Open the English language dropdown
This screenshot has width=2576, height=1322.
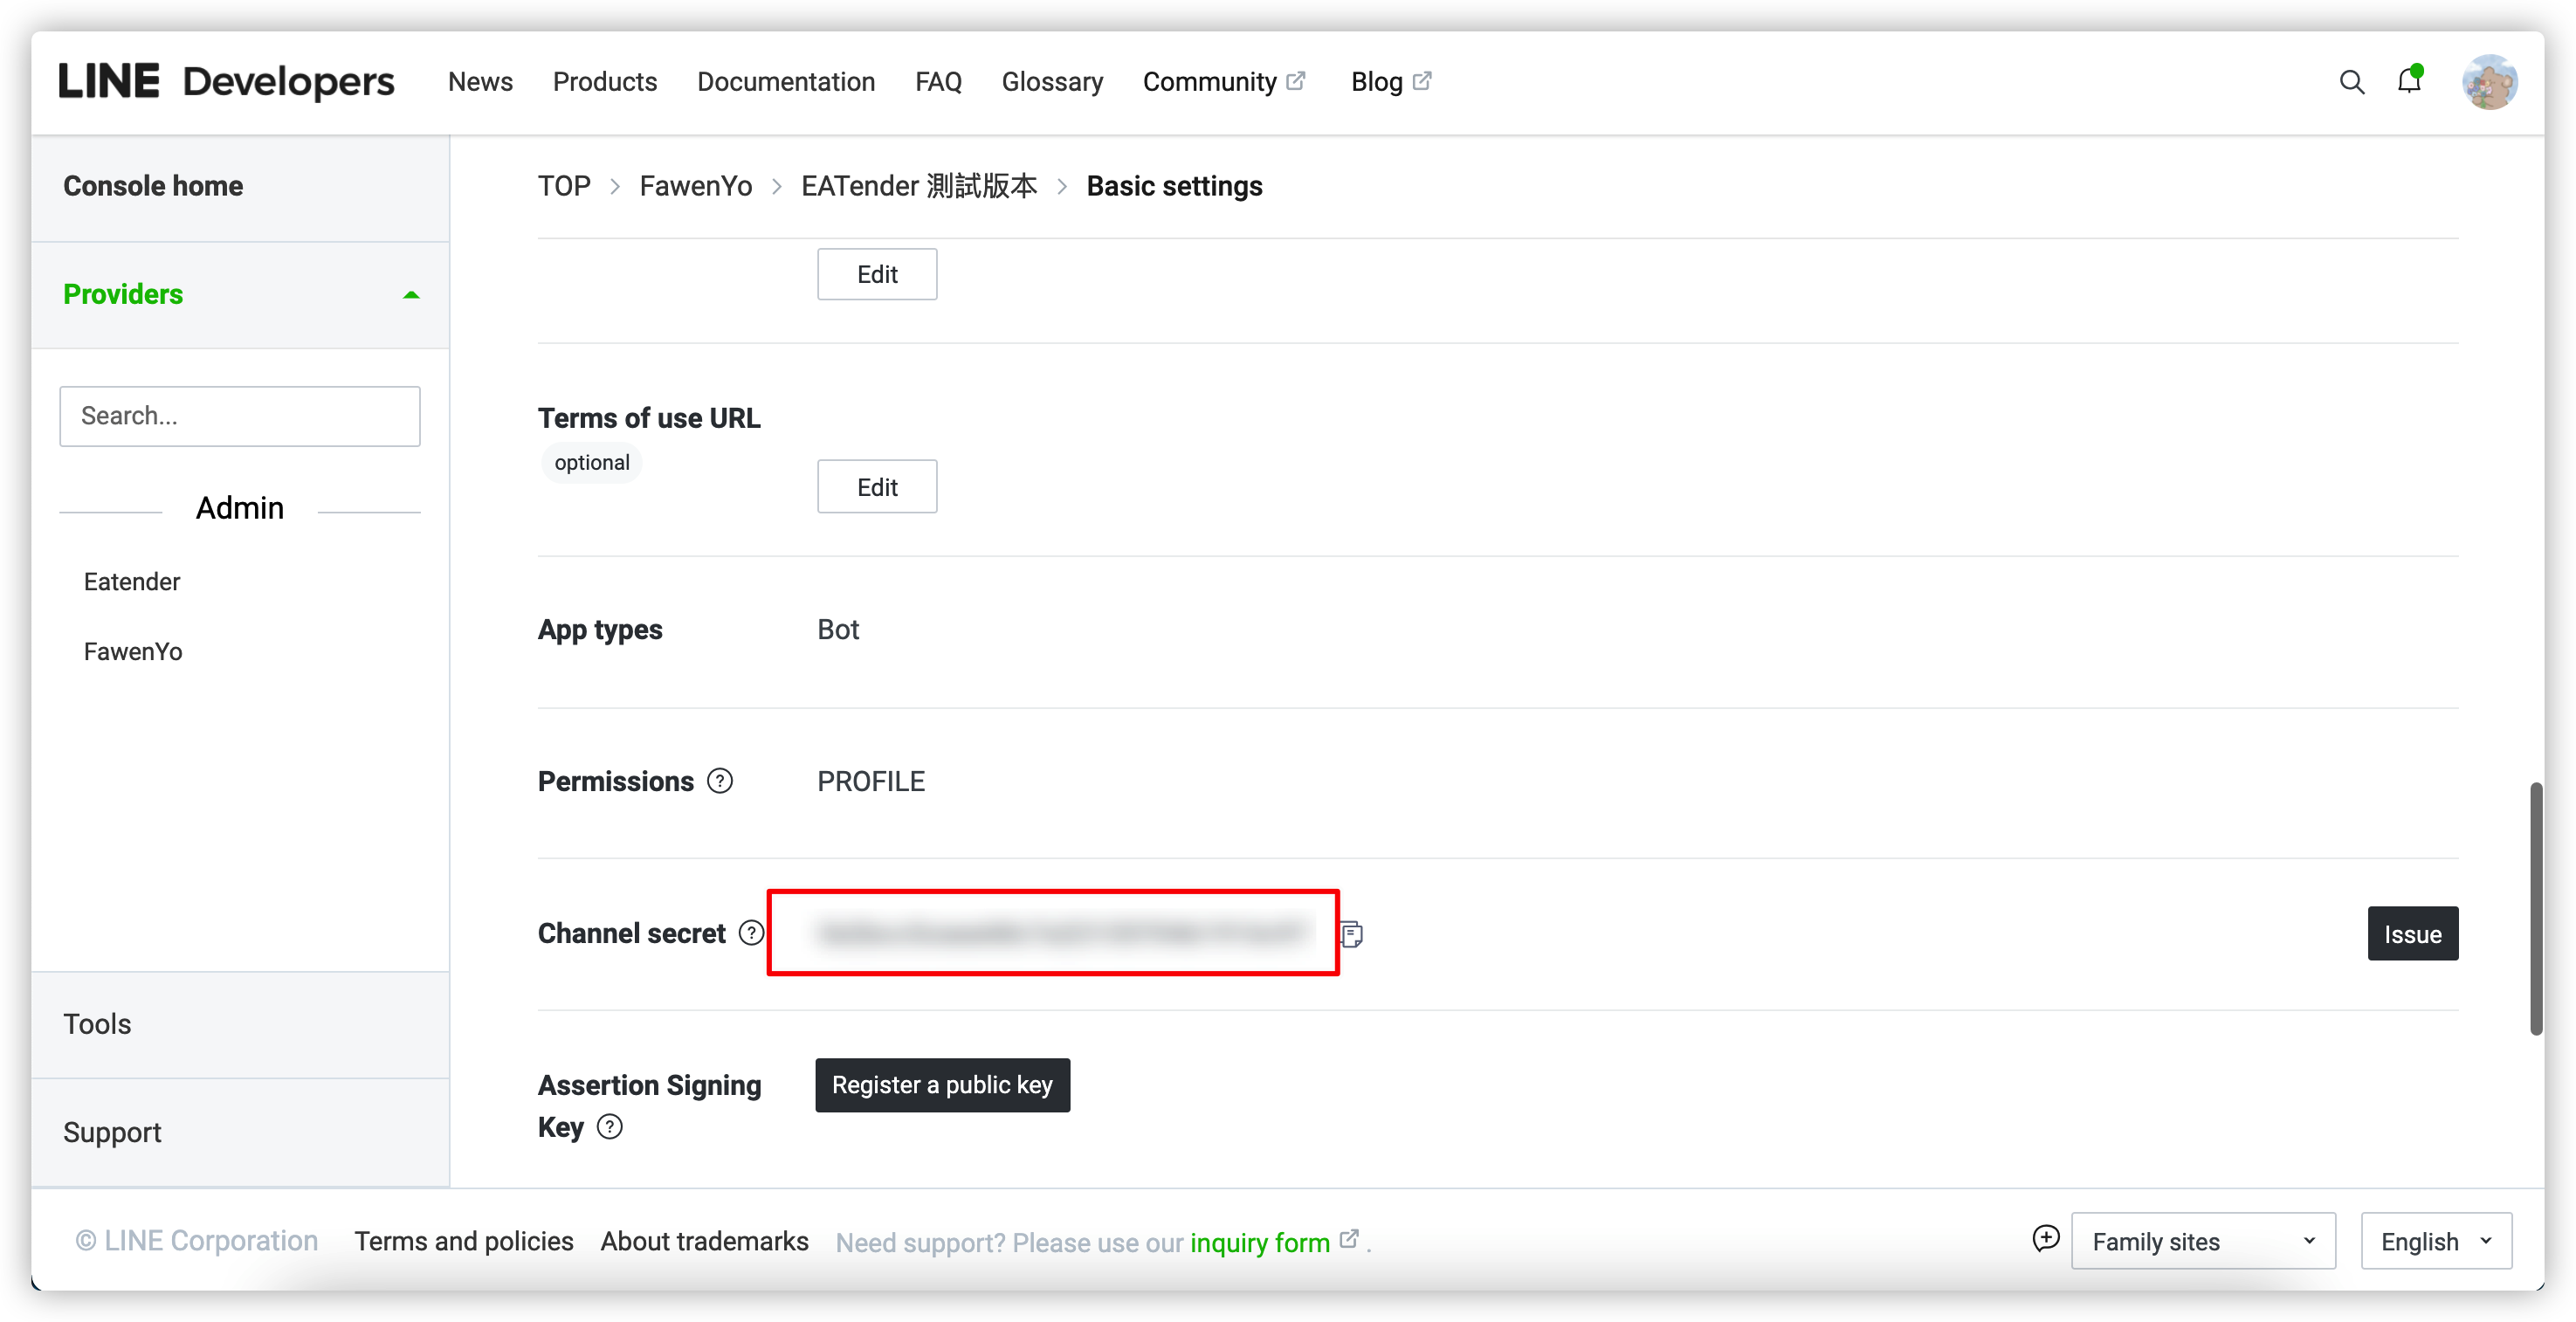coord(2435,1241)
